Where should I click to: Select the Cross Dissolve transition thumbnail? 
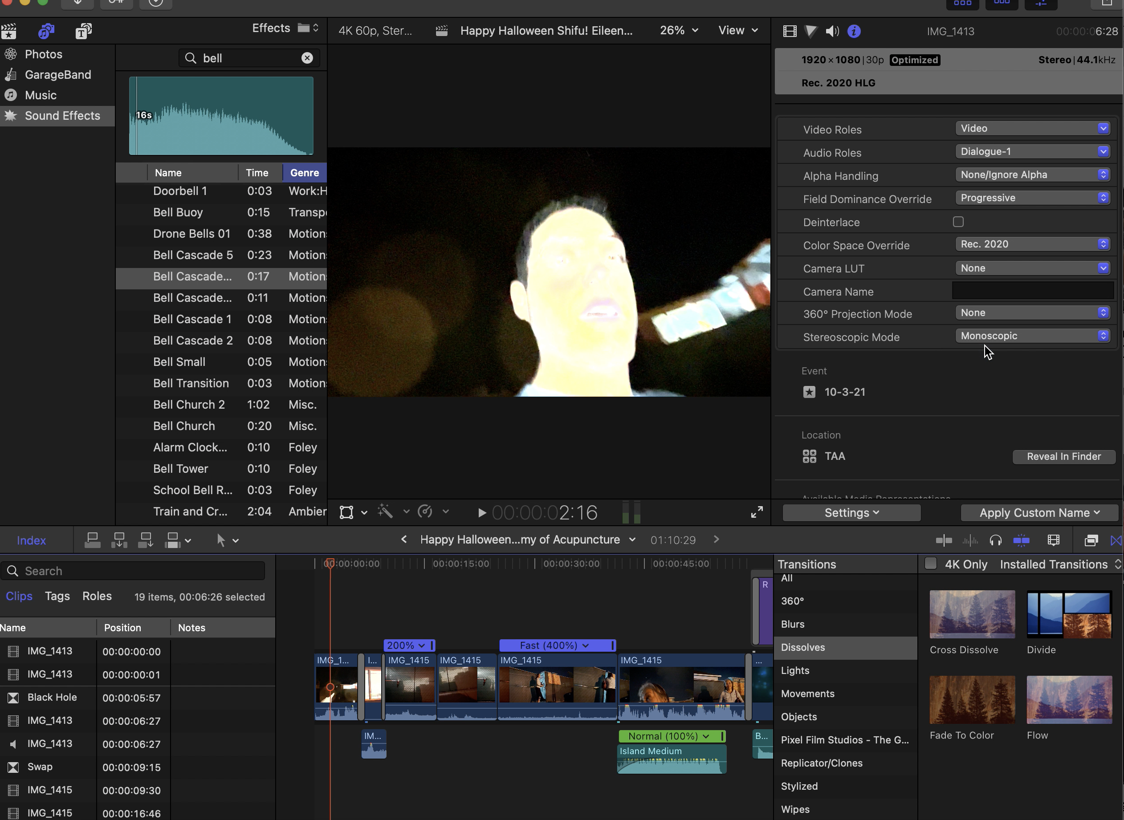point(972,614)
